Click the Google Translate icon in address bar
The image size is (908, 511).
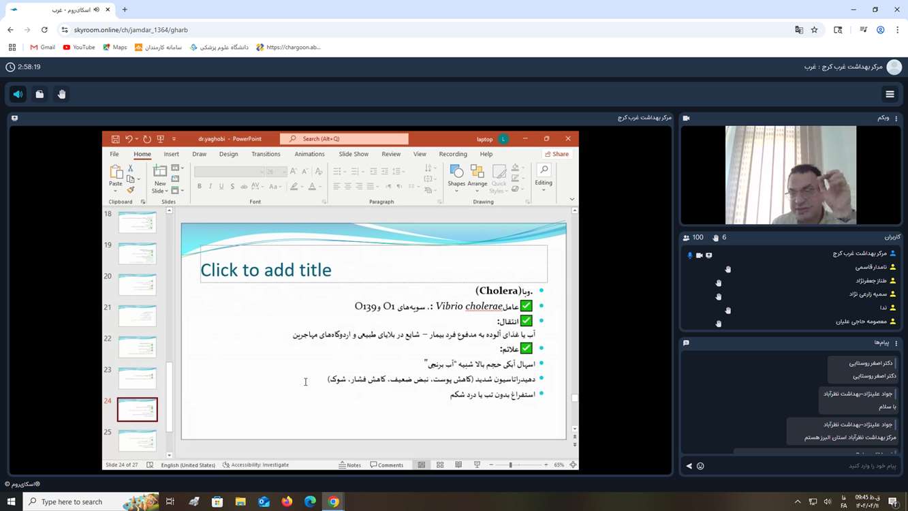pyautogui.click(x=799, y=30)
